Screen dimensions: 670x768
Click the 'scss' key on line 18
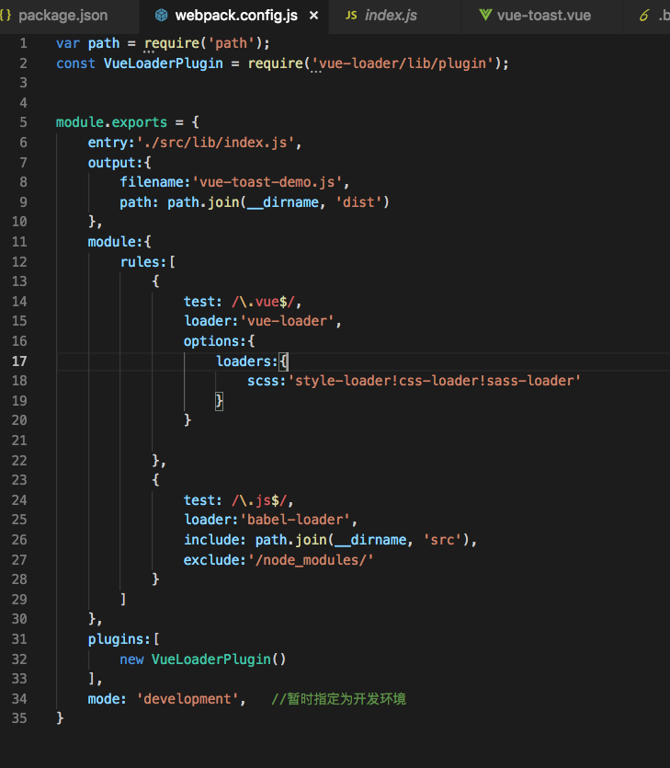coord(263,381)
